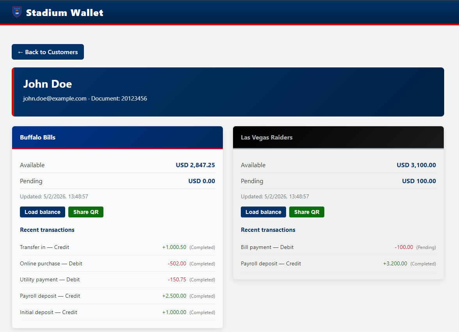
Task: Select the Buffalo Bills card header
Action: tap(117, 138)
